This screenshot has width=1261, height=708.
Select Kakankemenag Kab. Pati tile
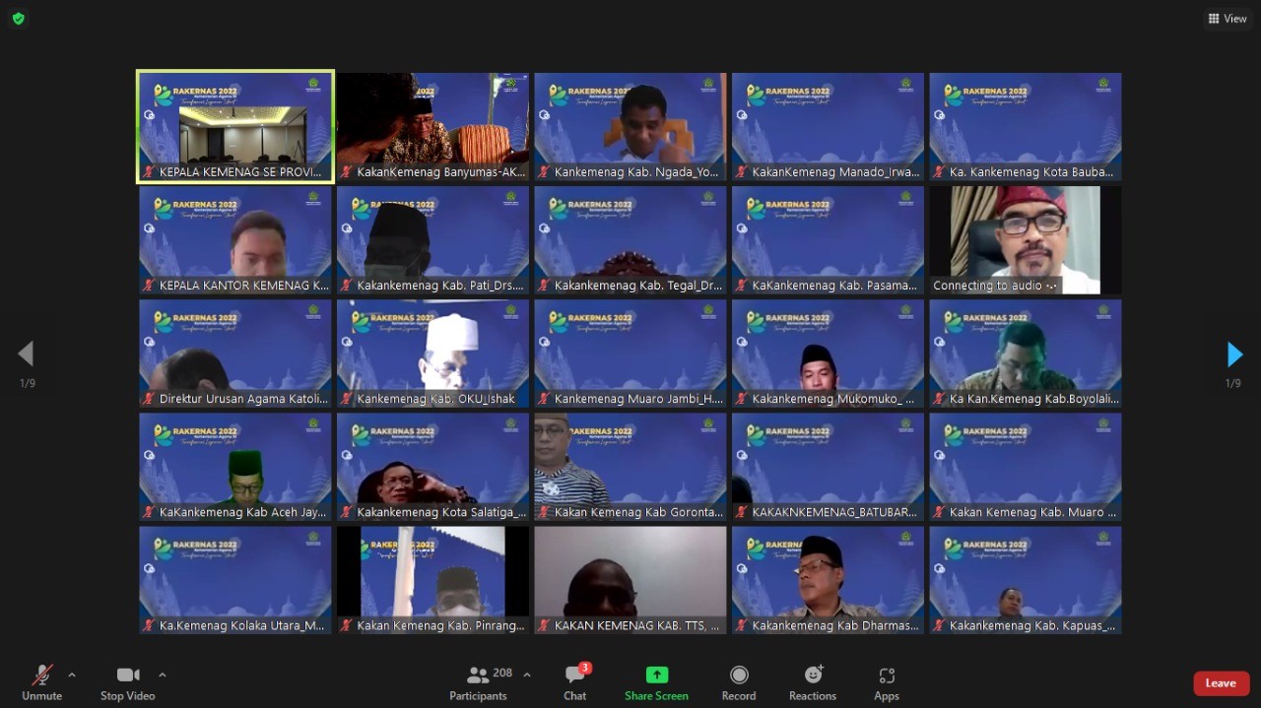tap(433, 240)
